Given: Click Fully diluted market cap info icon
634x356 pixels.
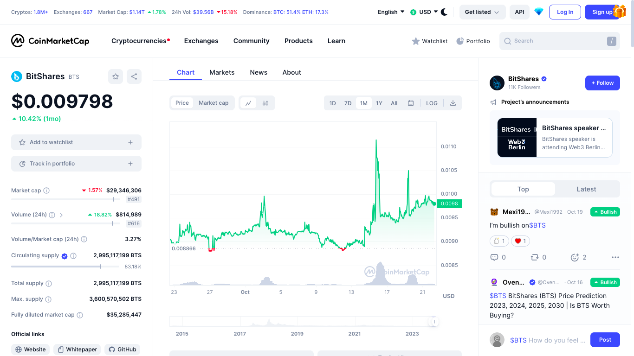Looking at the screenshot, I should coord(80,315).
